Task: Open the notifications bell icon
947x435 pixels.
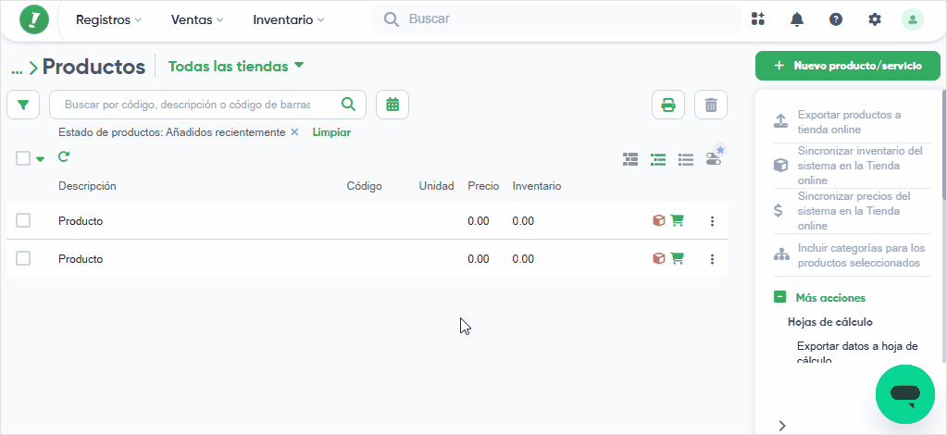Action: 797,19
